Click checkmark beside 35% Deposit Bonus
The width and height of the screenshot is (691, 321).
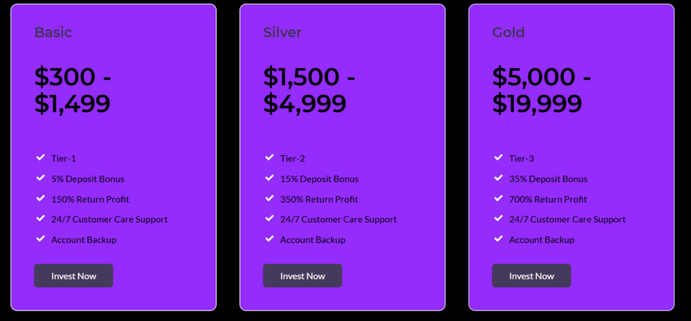[x=498, y=179]
